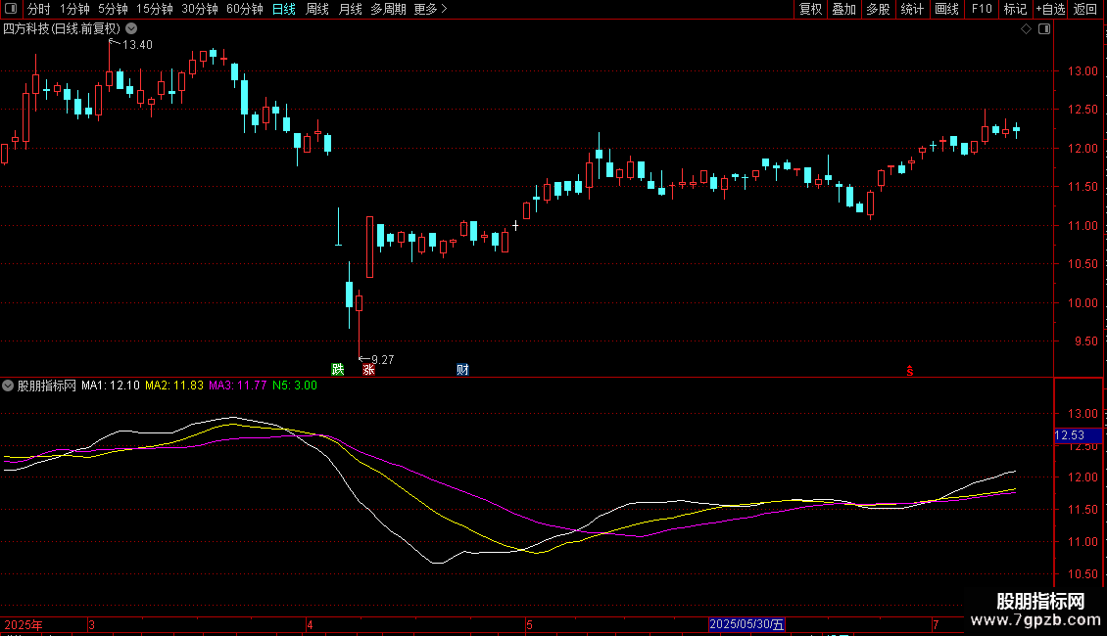Click the 四方科技(日线,前复权) chart title
Viewport: 1107px width, 636px height.
coord(62,29)
